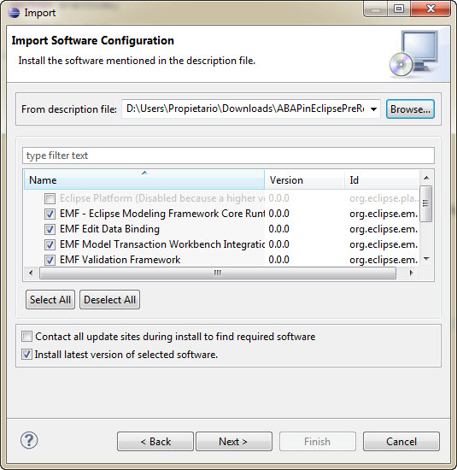457x470 pixels.
Task: Go to the previous page with Back
Action: tap(155, 441)
